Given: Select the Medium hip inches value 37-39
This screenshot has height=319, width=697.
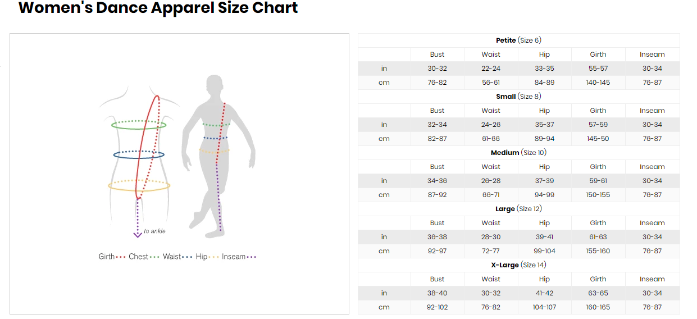Looking at the screenshot, I should click(x=544, y=181).
